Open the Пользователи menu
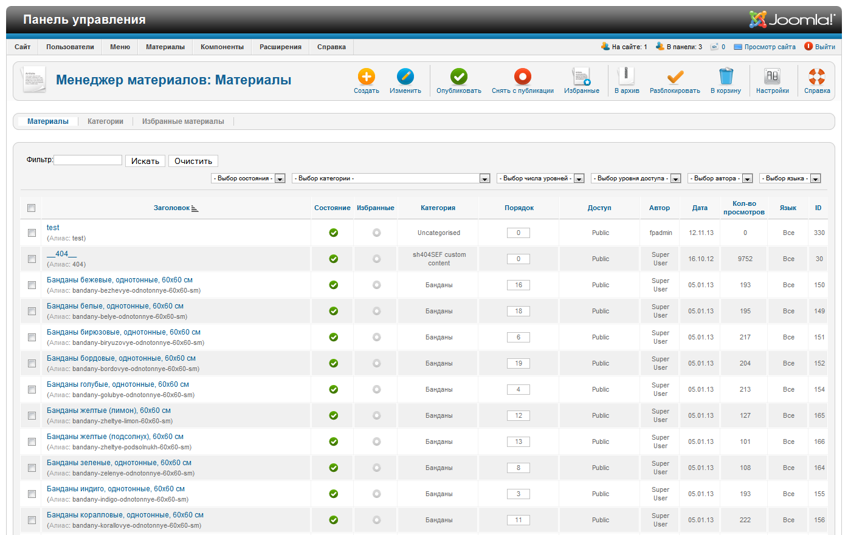This screenshot has width=848, height=535. coord(70,47)
